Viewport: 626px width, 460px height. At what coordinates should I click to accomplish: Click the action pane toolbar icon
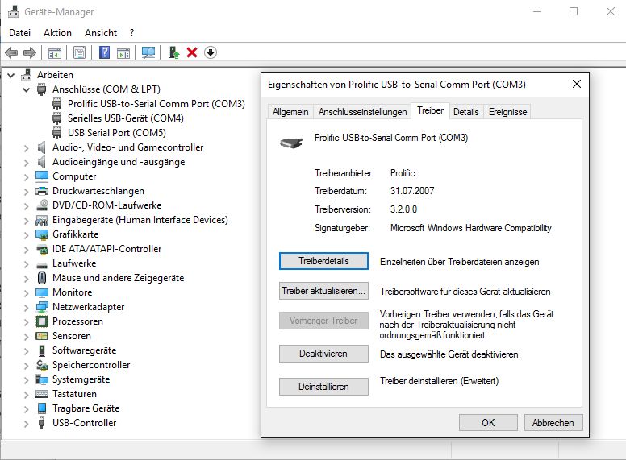[x=123, y=52]
